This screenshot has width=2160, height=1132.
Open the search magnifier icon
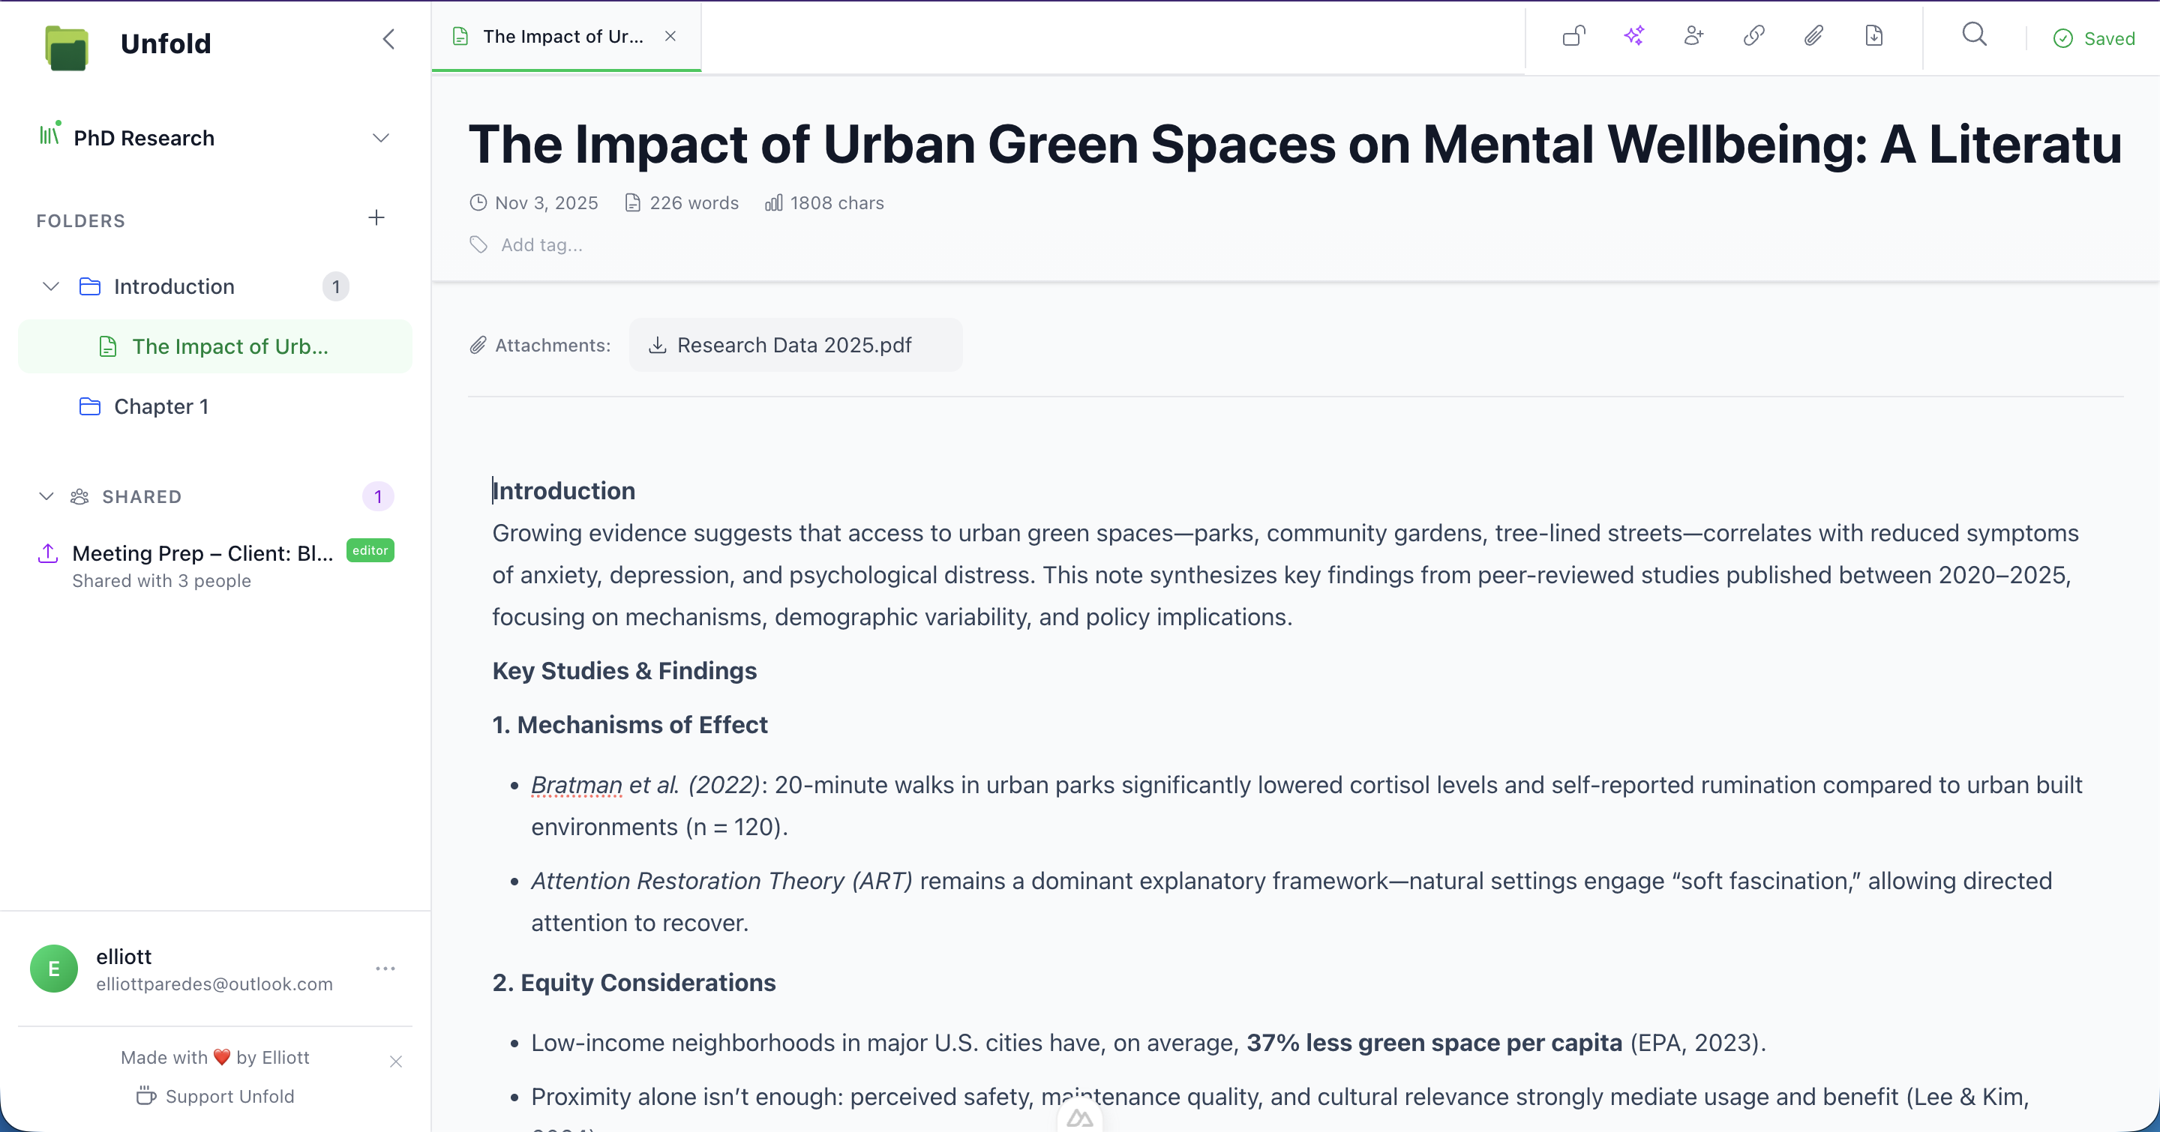point(1975,35)
